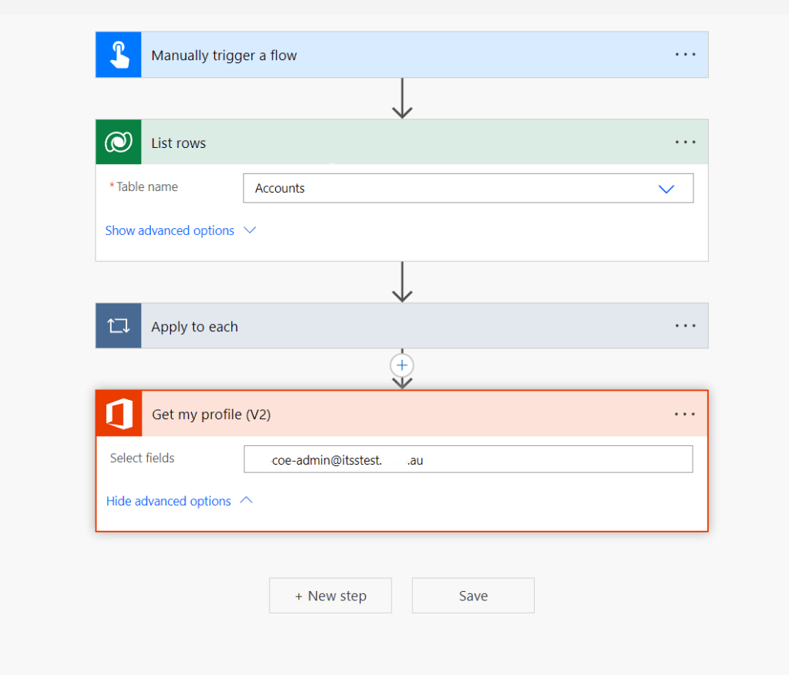The image size is (789, 675).
Task: Save the flow
Action: click(x=473, y=596)
